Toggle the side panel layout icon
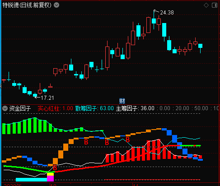The width and height of the screenshot is (220, 186). click(215, 5)
